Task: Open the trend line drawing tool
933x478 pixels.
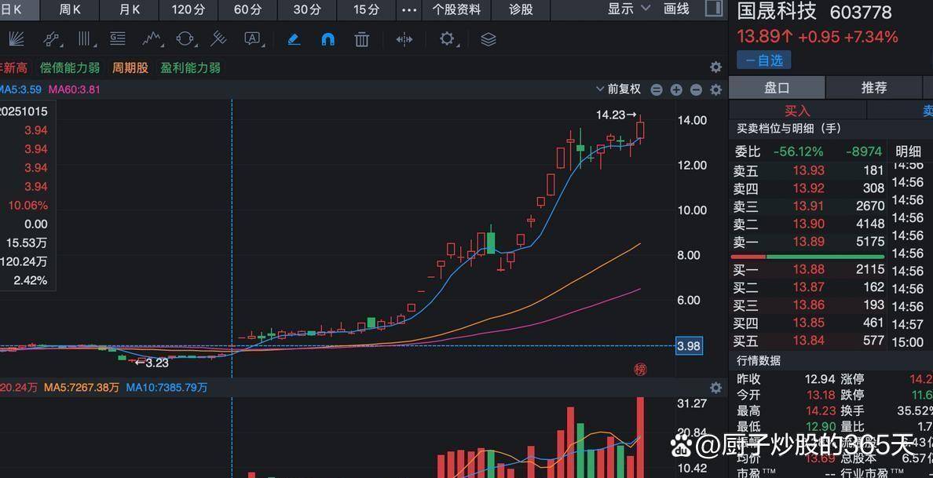Action: coord(52,39)
